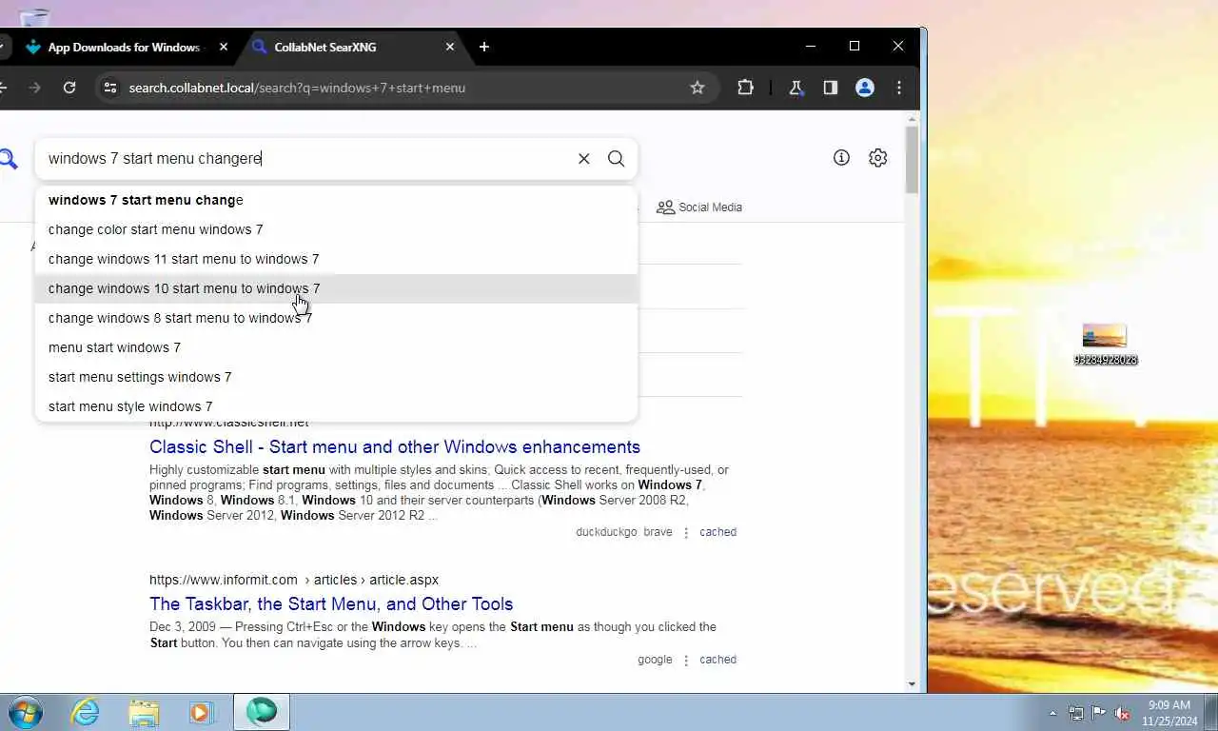1218x731 pixels.
Task: Show hidden tray icons arrow
Action: 1052,713
